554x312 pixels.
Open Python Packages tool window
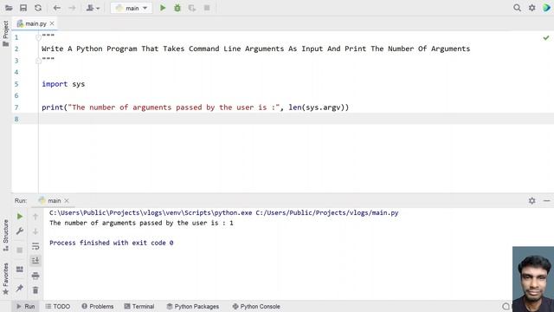[x=193, y=306]
